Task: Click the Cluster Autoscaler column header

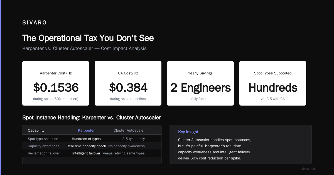Action: tap(129, 130)
